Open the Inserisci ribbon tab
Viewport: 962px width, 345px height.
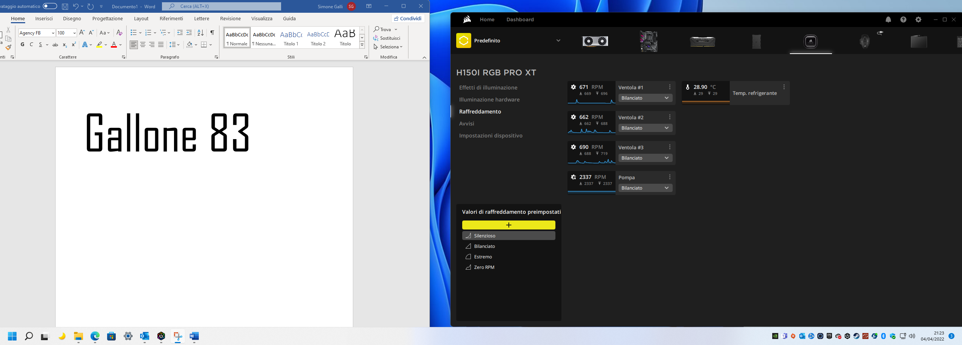pos(44,18)
